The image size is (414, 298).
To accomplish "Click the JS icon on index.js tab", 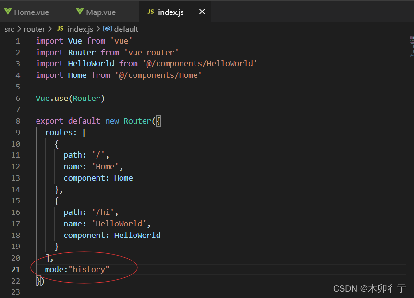I will pos(151,12).
